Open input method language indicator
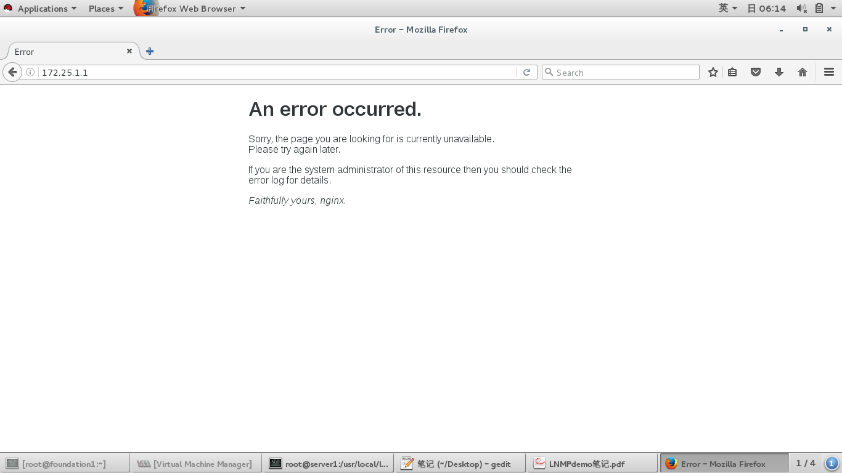The image size is (842, 473). [728, 8]
